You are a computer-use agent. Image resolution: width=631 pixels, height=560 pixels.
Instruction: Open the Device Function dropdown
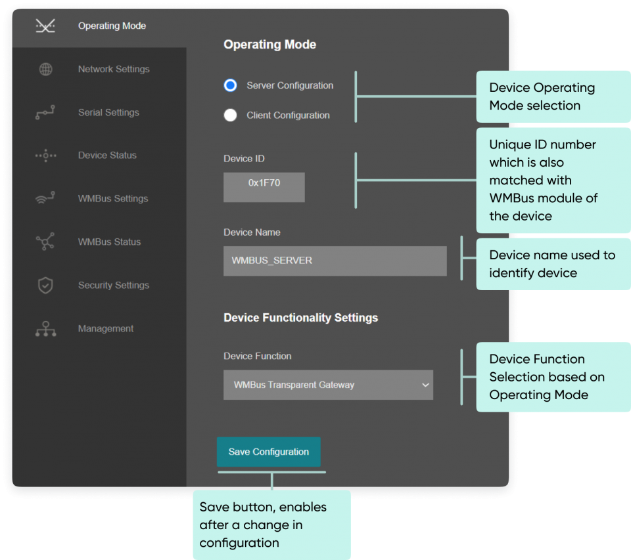328,385
